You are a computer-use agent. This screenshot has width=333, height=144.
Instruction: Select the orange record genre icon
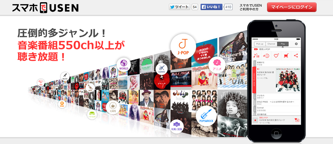point(62,104)
